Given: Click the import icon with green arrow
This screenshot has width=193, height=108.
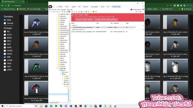Looking at the screenshot, I should (x=81, y=12).
